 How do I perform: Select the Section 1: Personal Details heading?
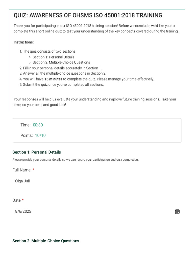point(37,152)
